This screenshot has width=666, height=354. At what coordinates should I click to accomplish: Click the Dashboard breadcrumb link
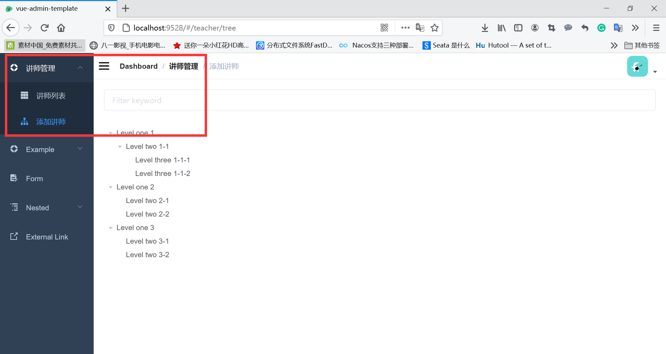[x=138, y=66]
